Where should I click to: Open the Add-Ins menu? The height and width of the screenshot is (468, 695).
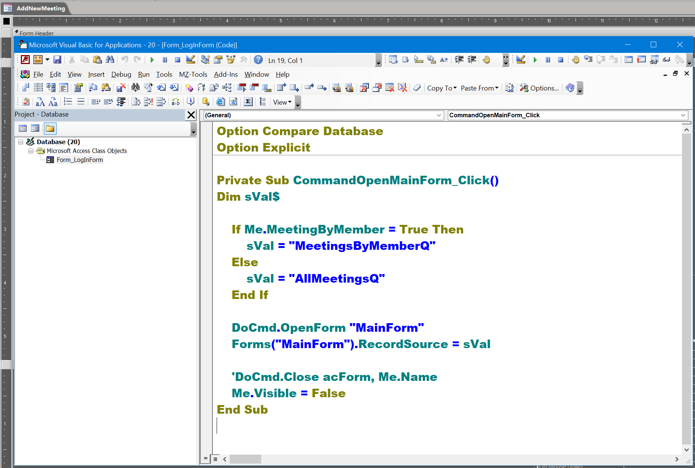point(226,74)
